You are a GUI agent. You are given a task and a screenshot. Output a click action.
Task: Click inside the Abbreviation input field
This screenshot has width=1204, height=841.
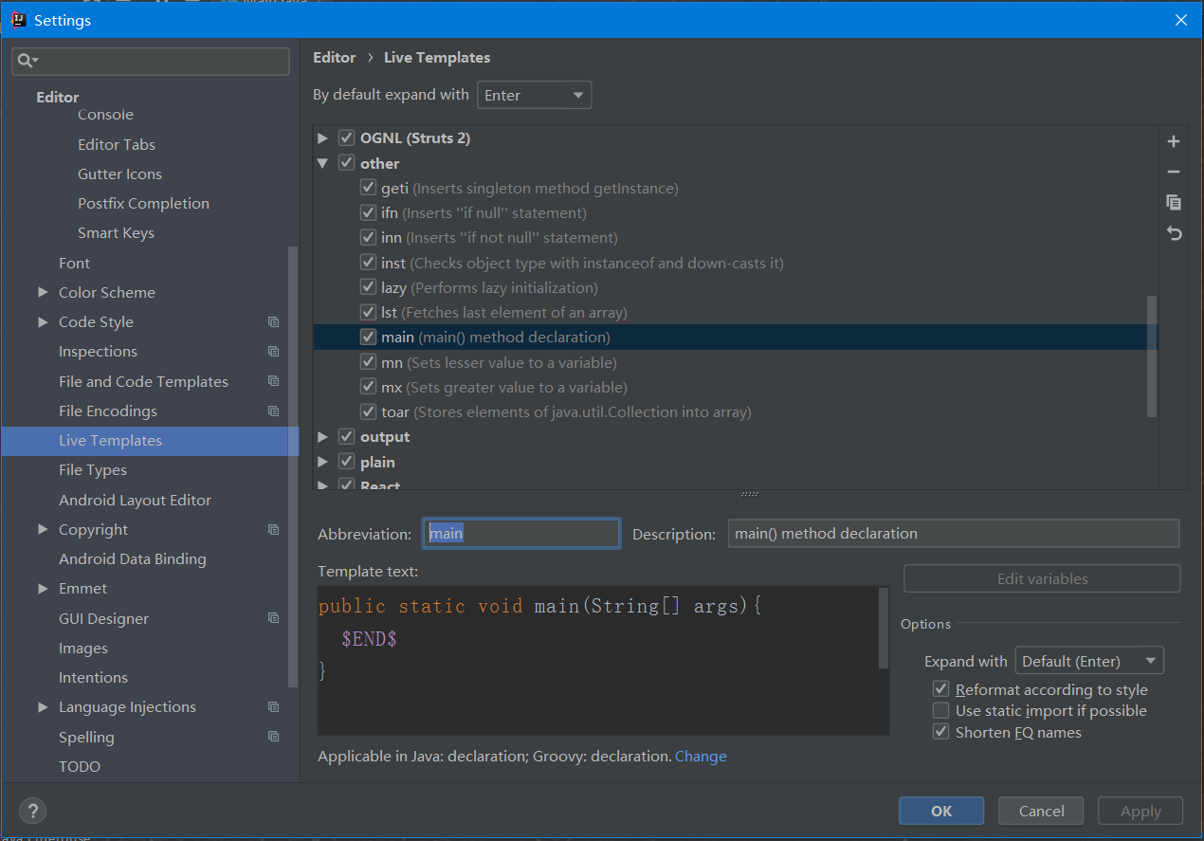[520, 534]
